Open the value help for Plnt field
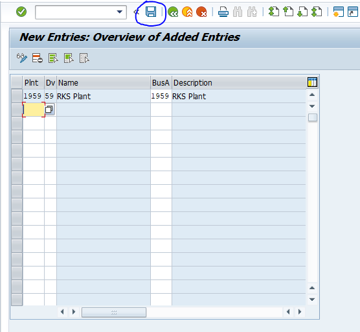Screen dimensions: 360x332 tap(49, 110)
